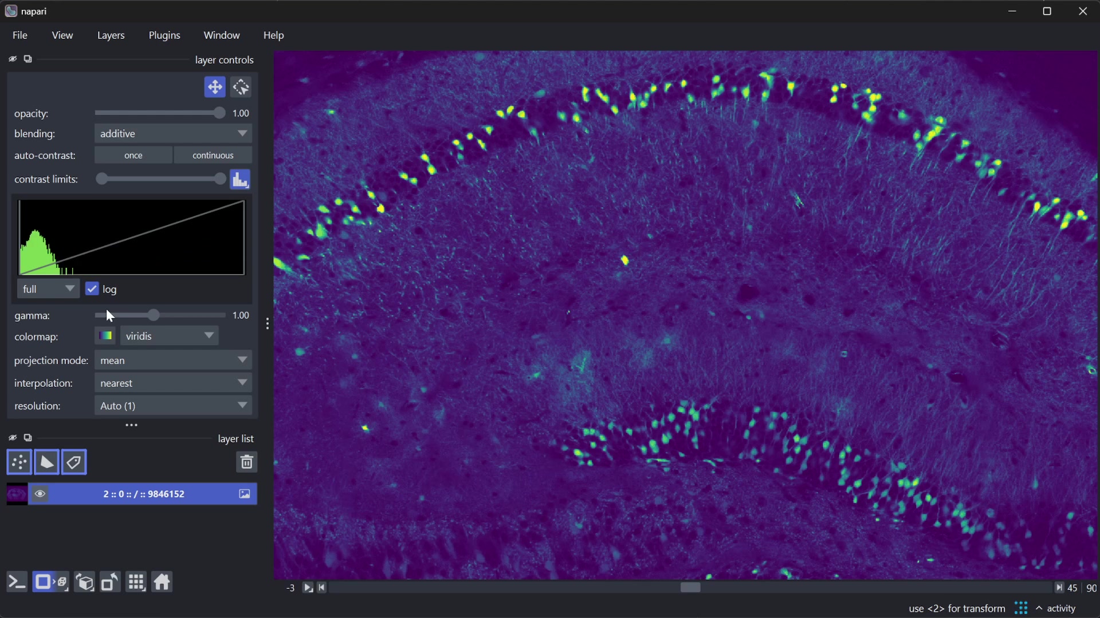Open the Help menu
Screen dimensions: 1100x618
(273, 35)
